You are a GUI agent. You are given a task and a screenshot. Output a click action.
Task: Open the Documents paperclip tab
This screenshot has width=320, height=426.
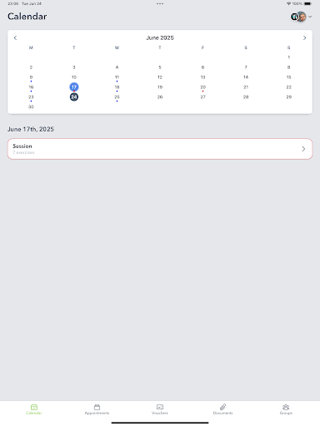[222, 407]
